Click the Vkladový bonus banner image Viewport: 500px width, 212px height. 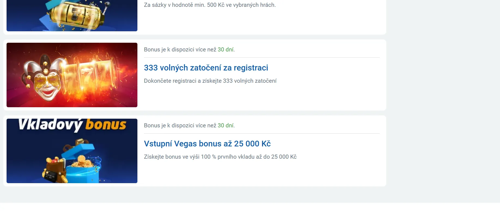[x=72, y=151]
